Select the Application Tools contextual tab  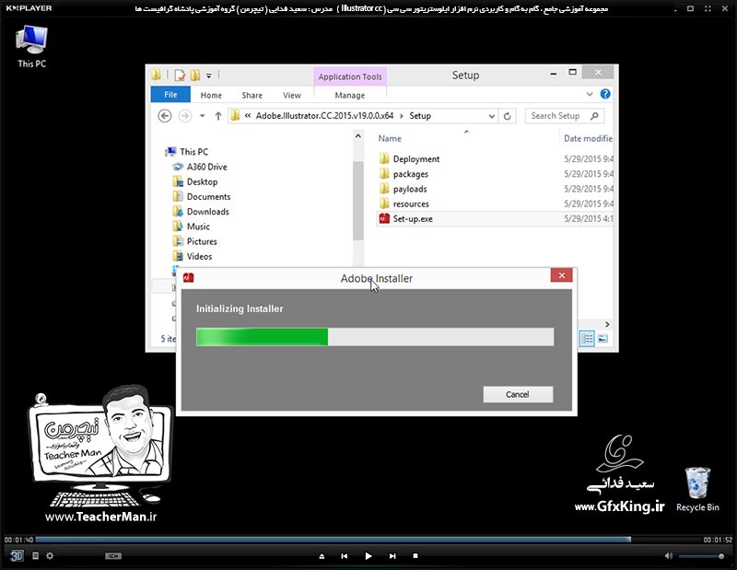tap(350, 76)
